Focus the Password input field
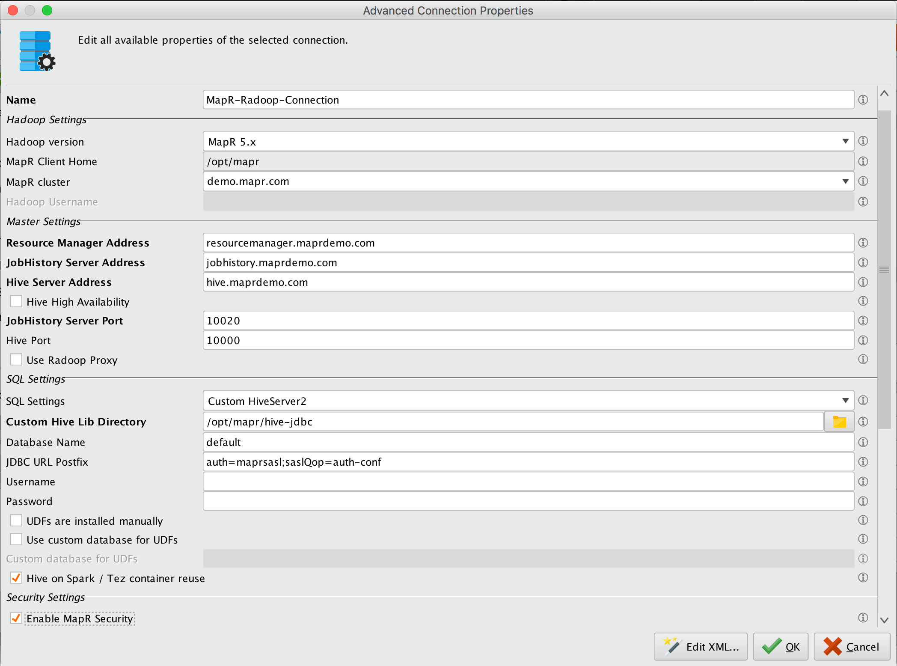897x666 pixels. pyautogui.click(x=529, y=501)
